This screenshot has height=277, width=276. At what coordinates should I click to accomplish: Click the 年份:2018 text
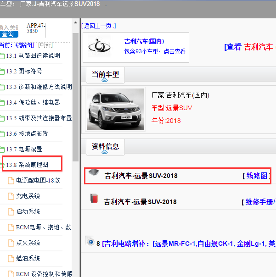tap(166, 121)
